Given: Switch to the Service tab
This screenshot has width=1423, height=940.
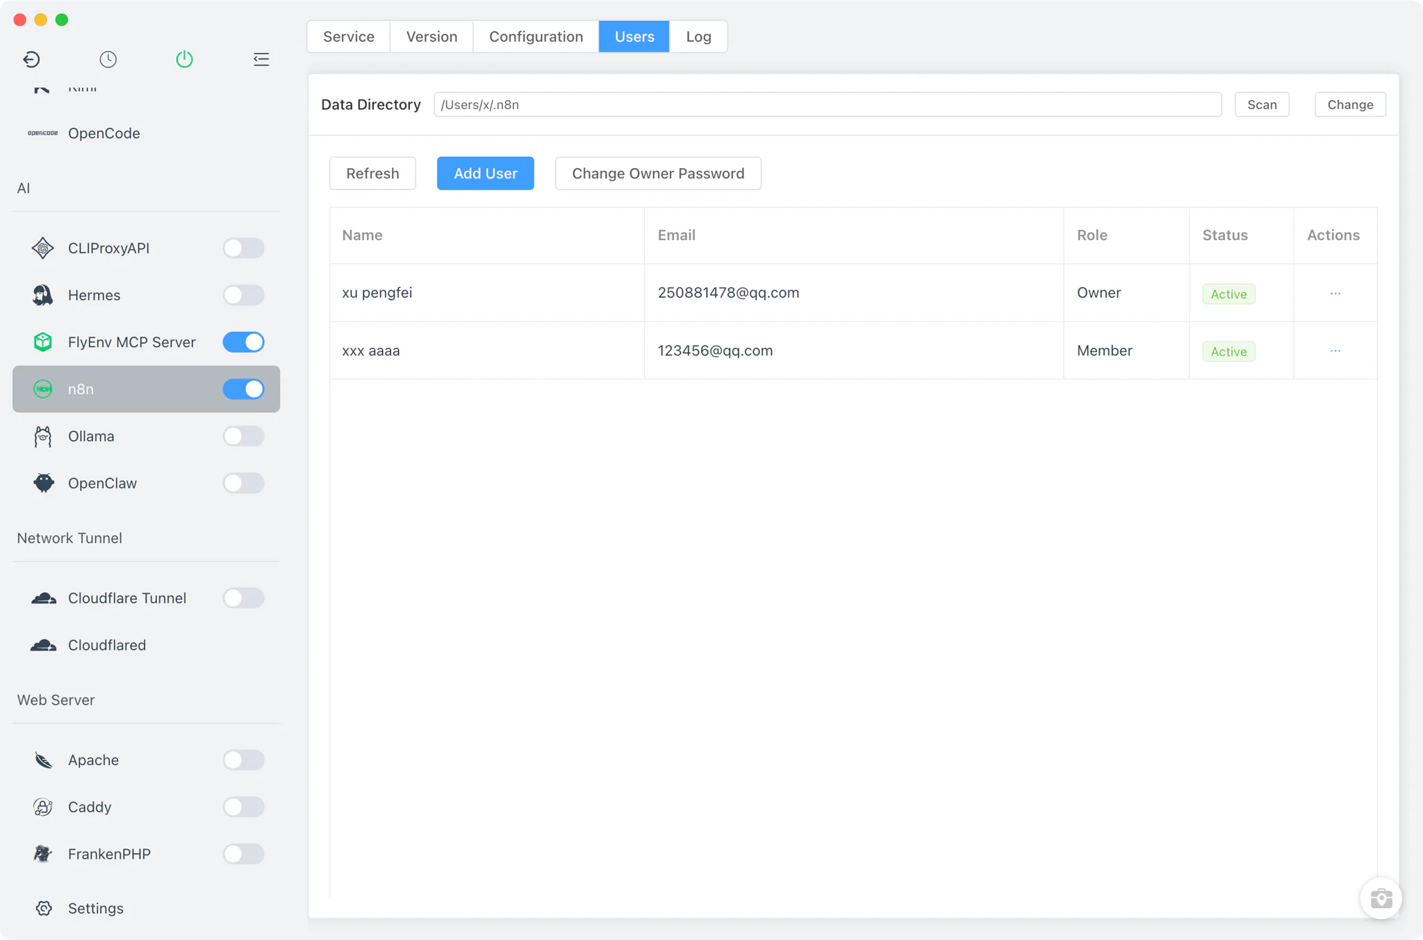Looking at the screenshot, I should (x=348, y=36).
